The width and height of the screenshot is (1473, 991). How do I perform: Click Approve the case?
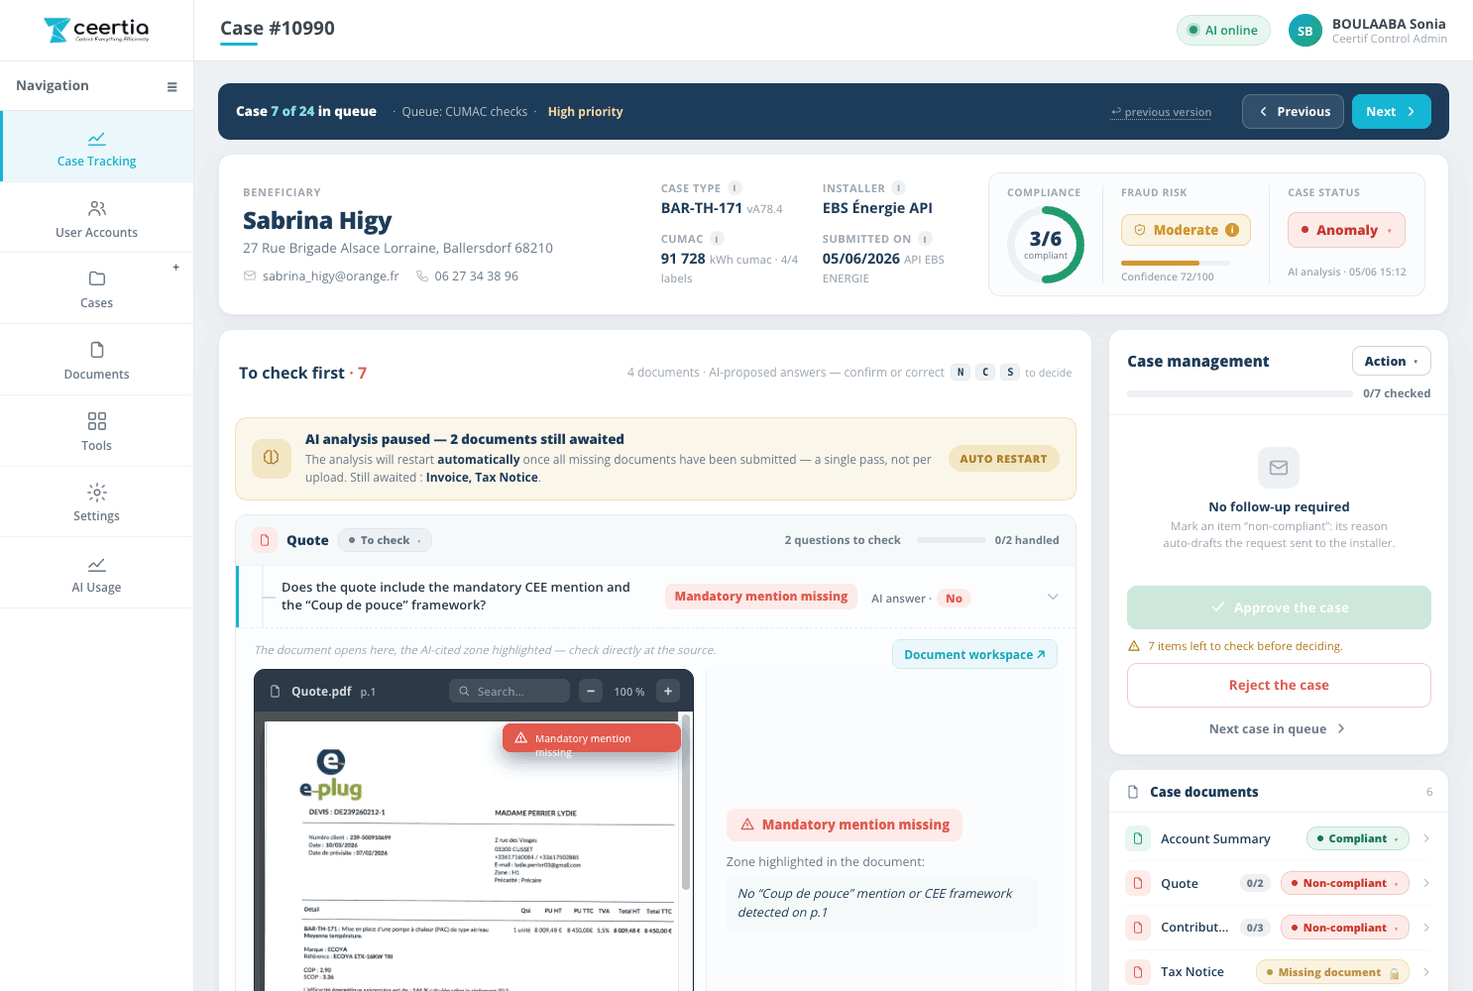pos(1279,607)
